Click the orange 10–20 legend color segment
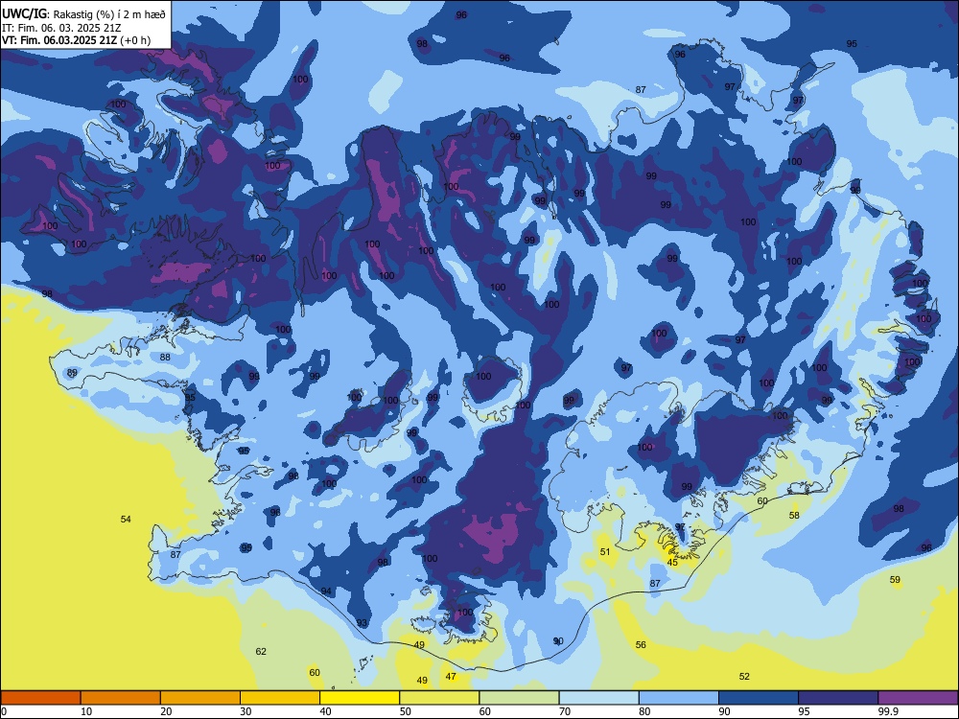 [121, 698]
